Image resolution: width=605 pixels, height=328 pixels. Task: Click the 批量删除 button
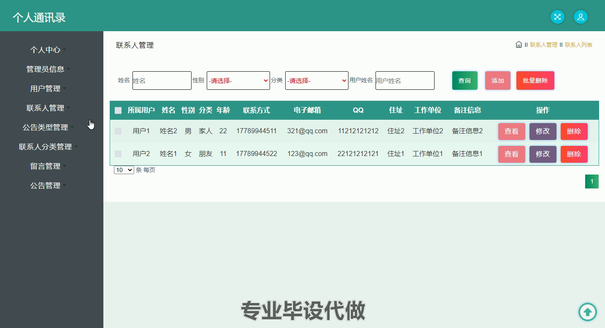coord(535,81)
